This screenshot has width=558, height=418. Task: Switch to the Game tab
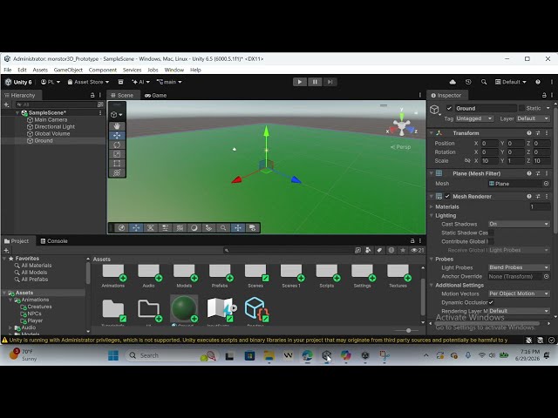(156, 95)
